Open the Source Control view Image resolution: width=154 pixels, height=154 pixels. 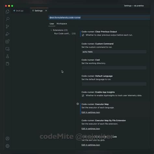[7, 26]
